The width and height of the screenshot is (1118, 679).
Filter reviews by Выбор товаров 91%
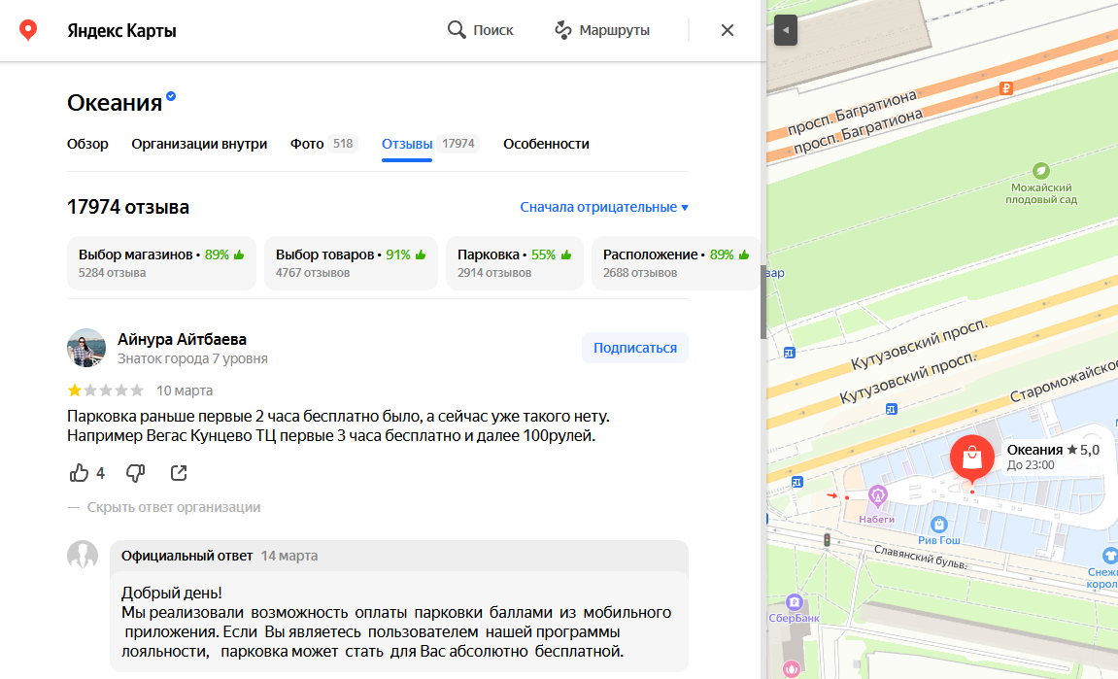tap(351, 263)
